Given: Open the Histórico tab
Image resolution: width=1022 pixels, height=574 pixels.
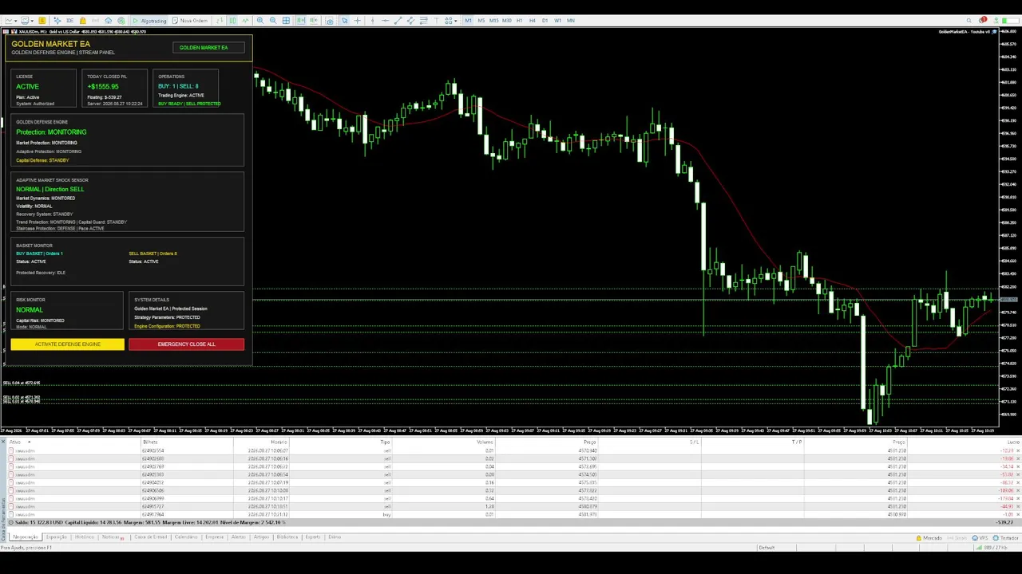Looking at the screenshot, I should (x=84, y=537).
